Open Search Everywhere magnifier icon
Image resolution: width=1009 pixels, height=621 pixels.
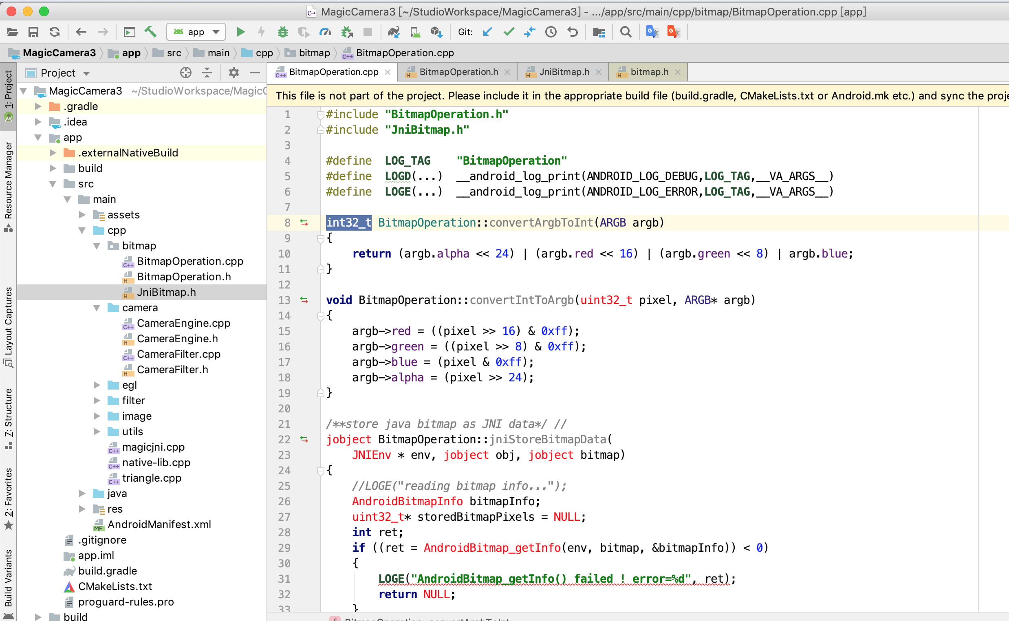(626, 32)
